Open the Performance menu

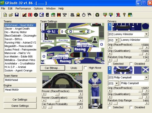[x=23, y=8]
